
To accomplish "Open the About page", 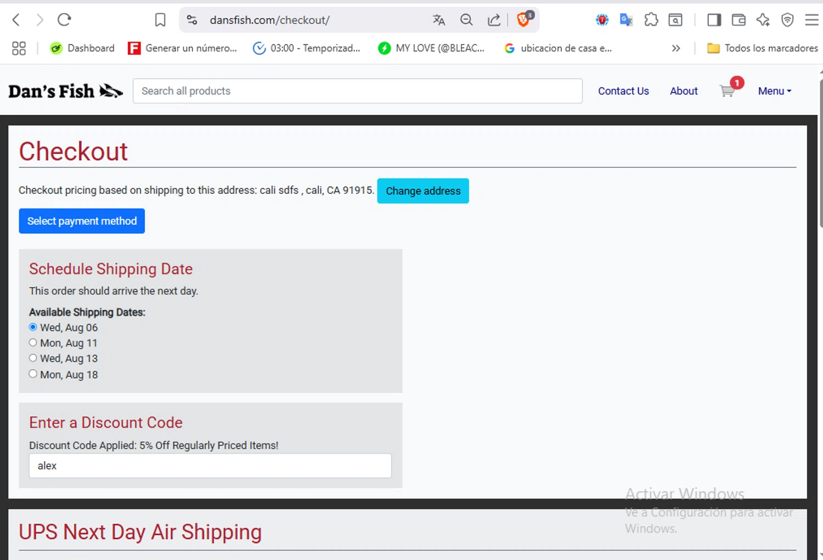I will (x=684, y=91).
